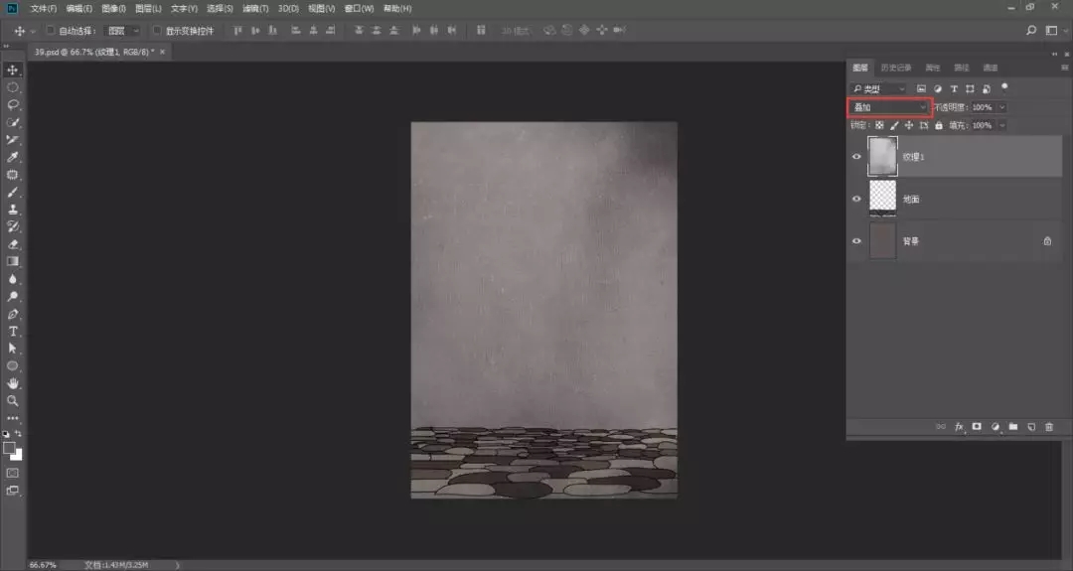Open the 类型 layer filter dropdown
Screen dimensions: 1073x571
pyautogui.click(x=878, y=88)
